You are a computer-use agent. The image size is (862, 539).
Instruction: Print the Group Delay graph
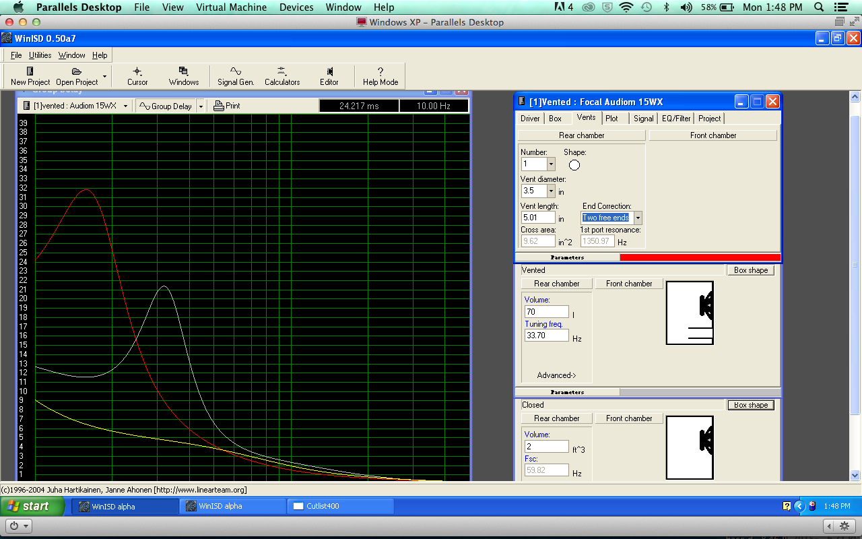pos(227,106)
